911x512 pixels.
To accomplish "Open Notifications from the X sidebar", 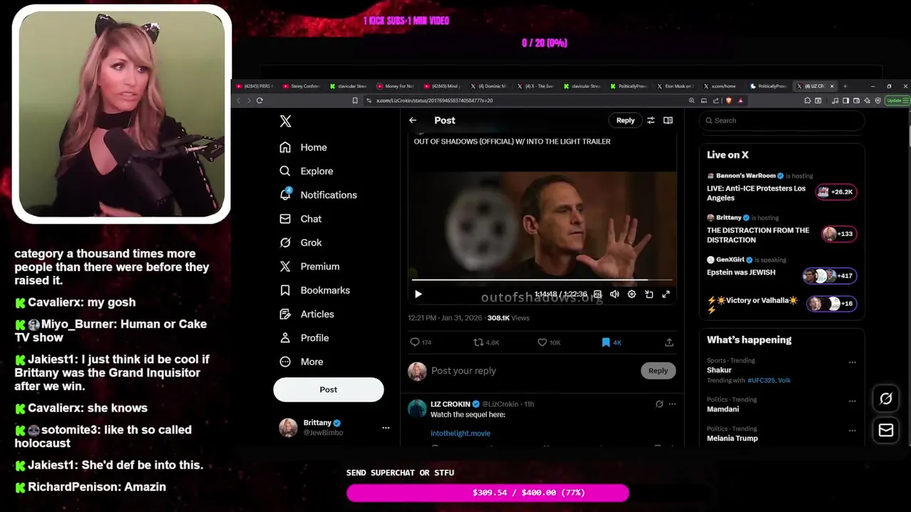I will (x=318, y=195).
